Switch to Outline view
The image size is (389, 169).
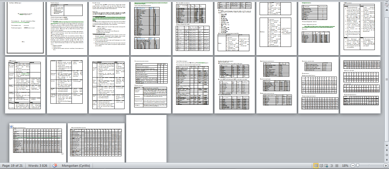[x=332, y=166]
